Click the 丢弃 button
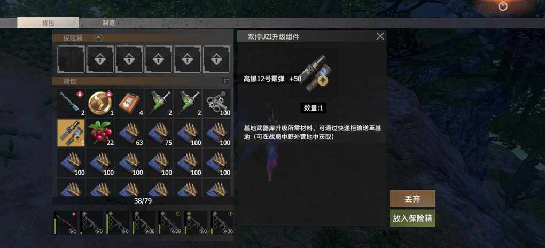The height and width of the screenshot is (248, 545). pos(412,199)
